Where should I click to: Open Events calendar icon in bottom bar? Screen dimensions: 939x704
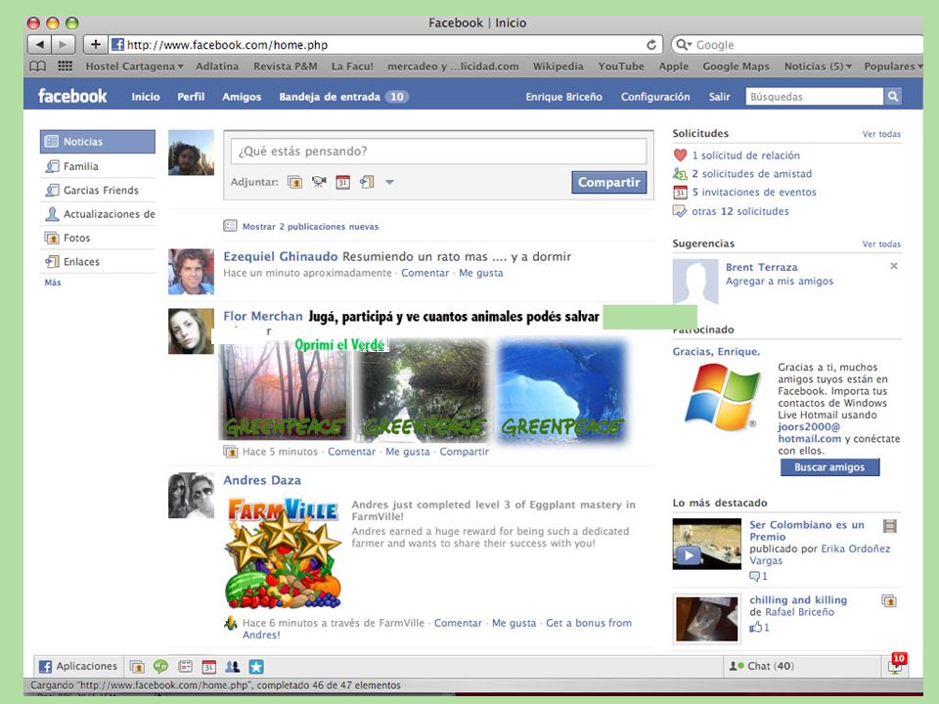point(208,666)
